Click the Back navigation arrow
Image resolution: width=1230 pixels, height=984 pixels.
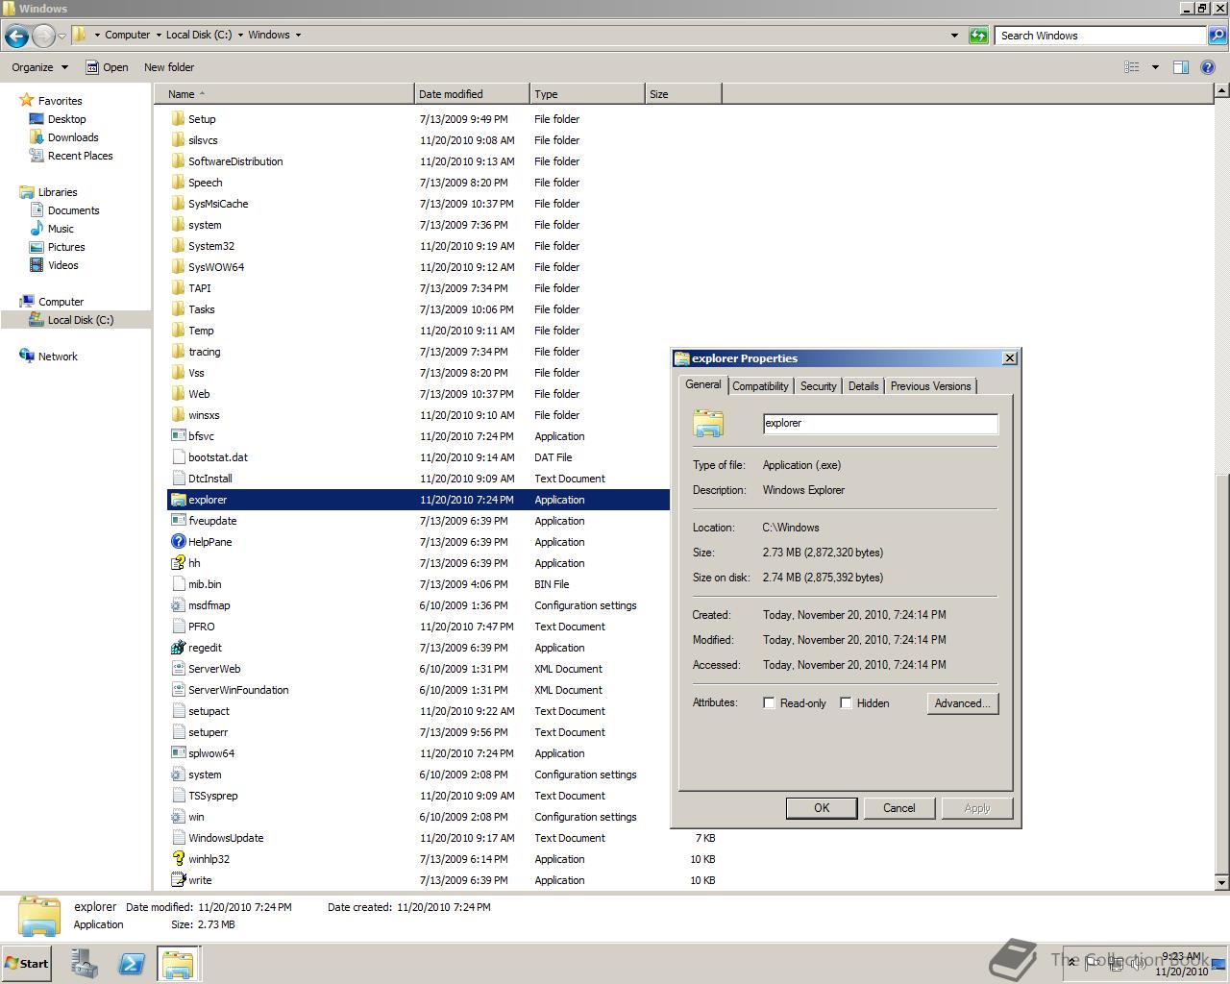pos(16,37)
